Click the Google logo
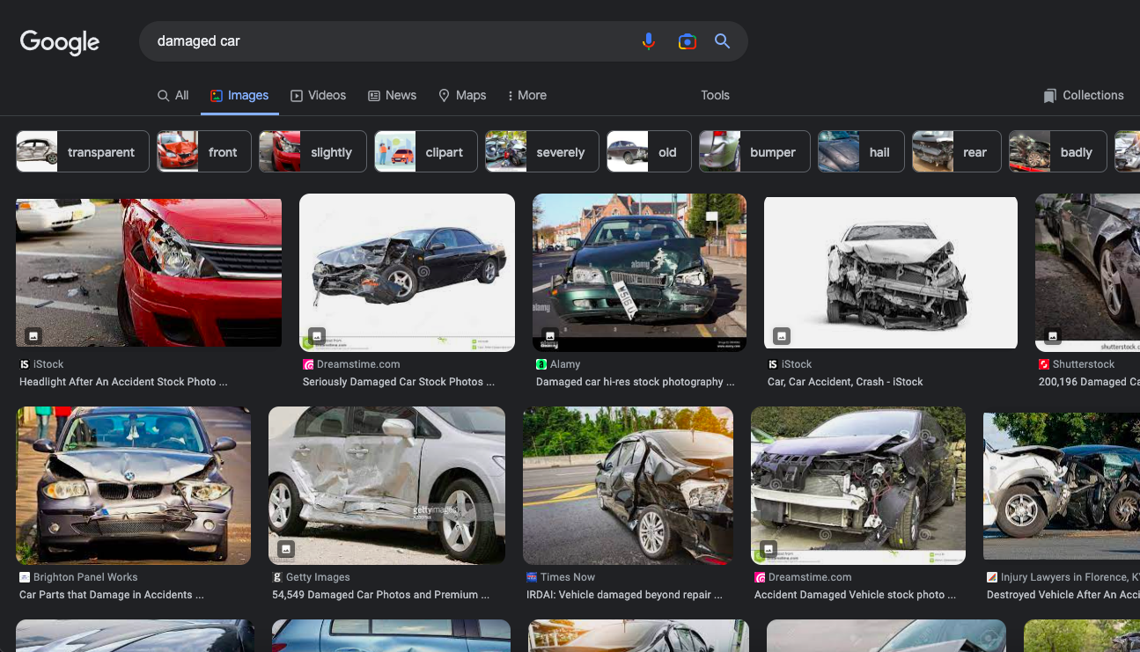Viewport: 1140px width, 652px height. [x=60, y=41]
